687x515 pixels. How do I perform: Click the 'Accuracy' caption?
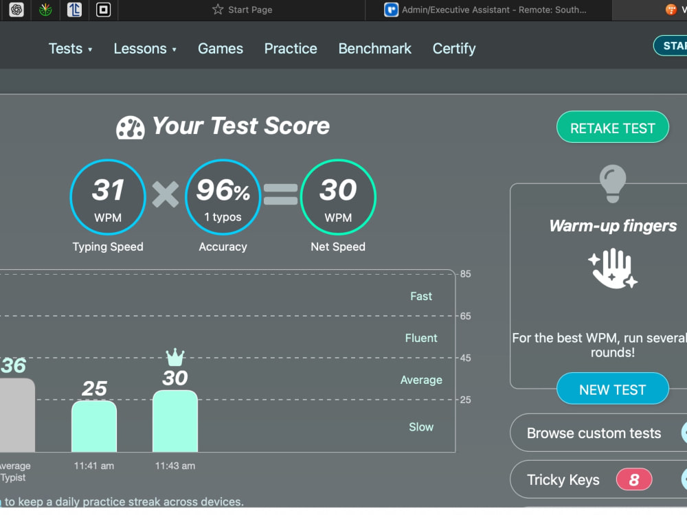(x=223, y=247)
